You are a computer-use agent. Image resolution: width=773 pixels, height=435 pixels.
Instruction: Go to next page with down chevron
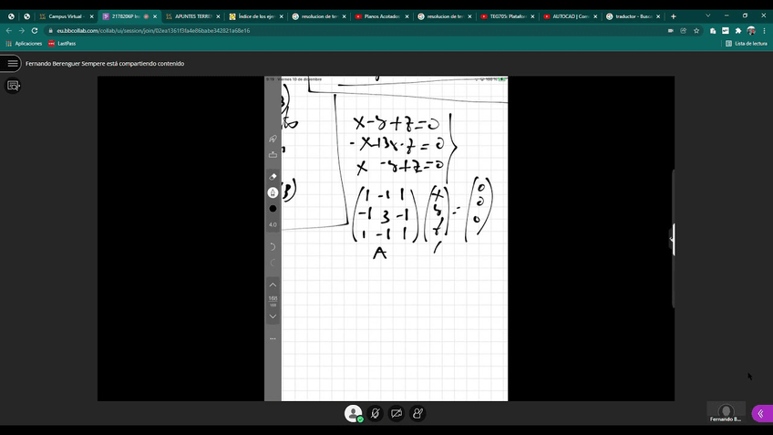(x=273, y=316)
